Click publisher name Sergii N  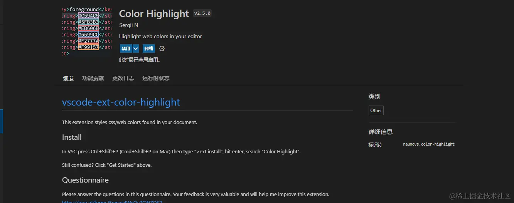tap(129, 25)
